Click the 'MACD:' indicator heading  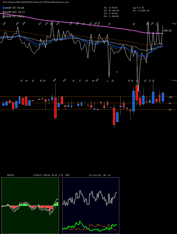(11, 175)
